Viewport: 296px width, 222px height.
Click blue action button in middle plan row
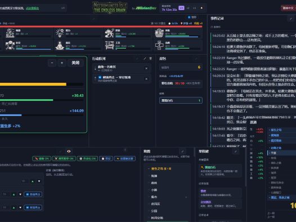coord(33,194)
